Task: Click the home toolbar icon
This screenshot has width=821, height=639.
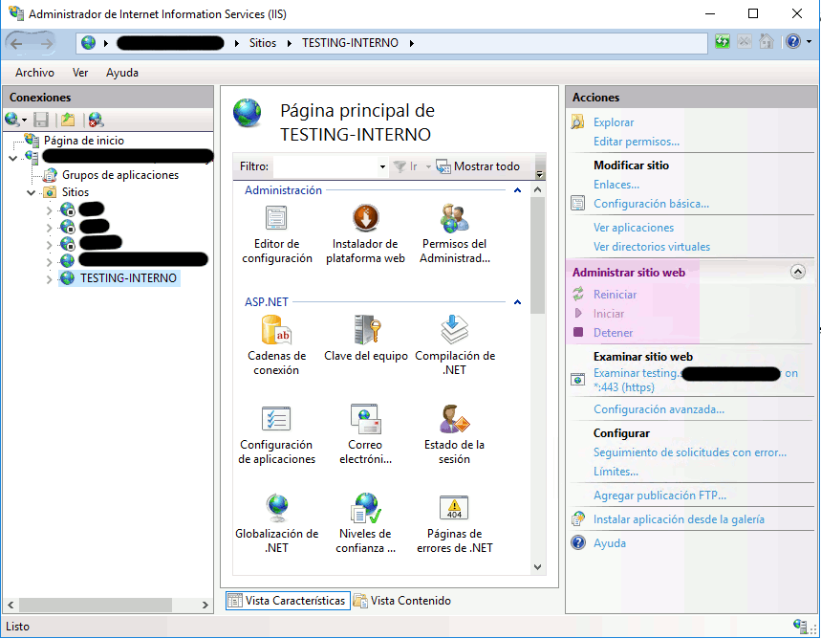Action: (x=766, y=41)
